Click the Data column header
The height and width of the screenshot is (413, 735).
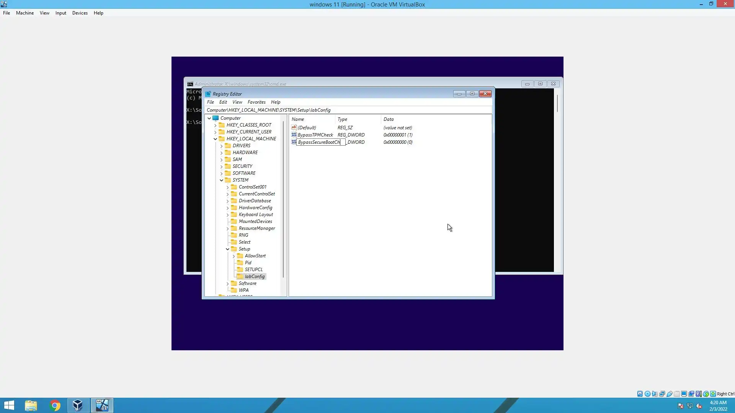389,119
